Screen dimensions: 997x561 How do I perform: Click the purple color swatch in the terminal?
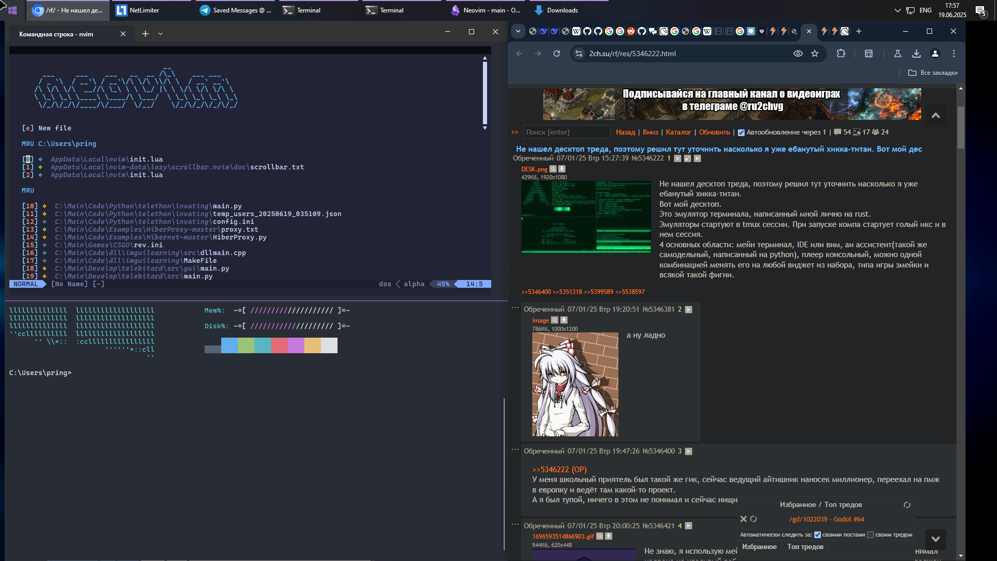(295, 345)
